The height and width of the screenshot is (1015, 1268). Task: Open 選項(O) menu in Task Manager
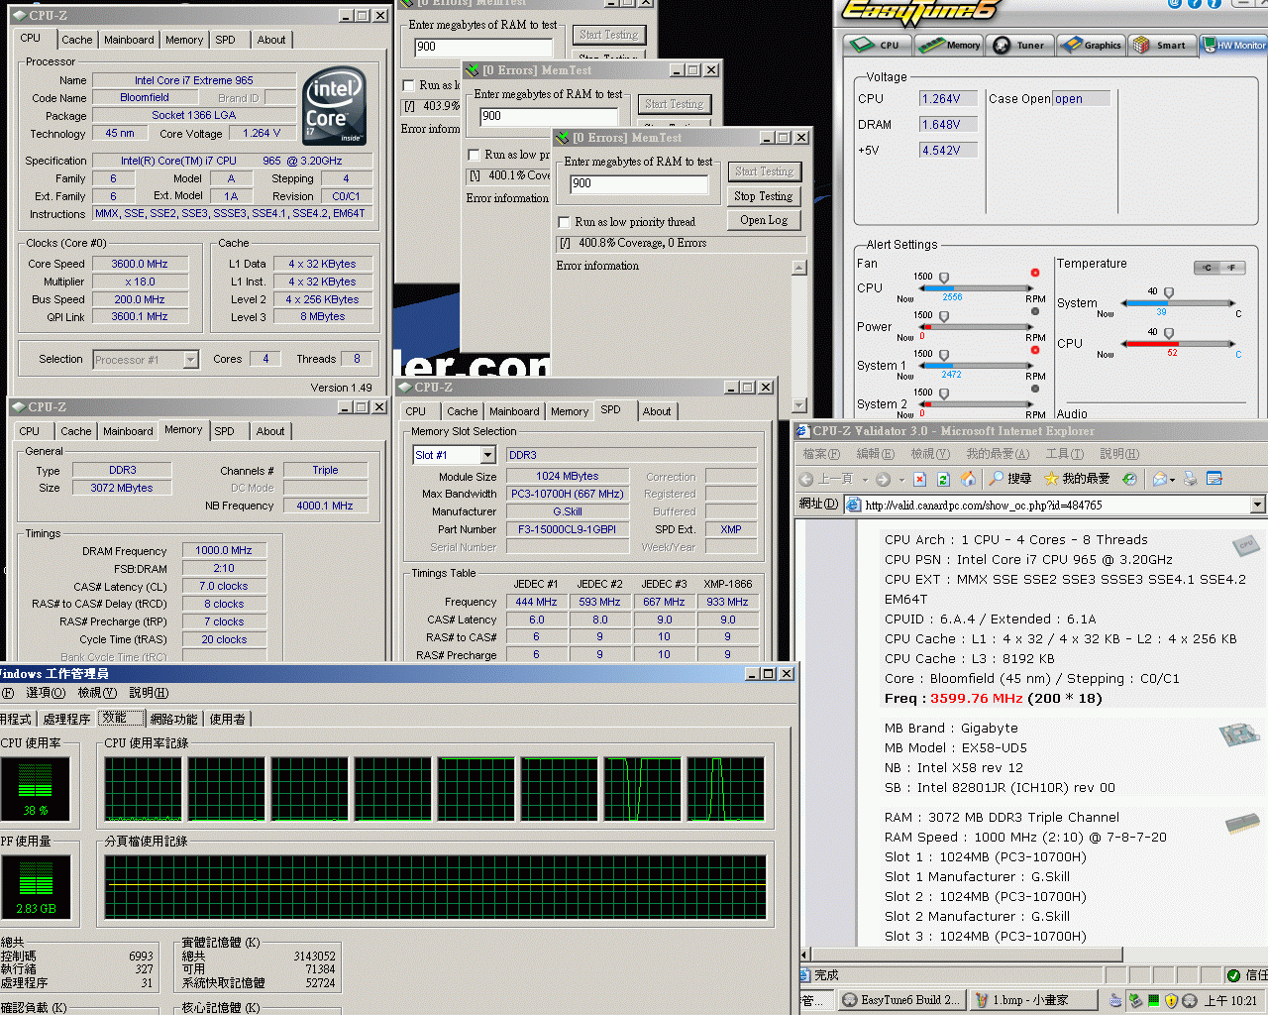pos(46,693)
